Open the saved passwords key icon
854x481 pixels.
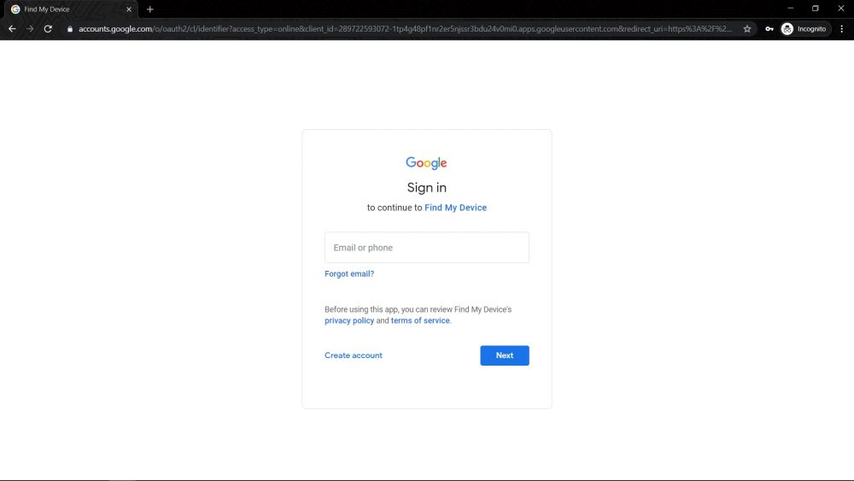click(769, 29)
